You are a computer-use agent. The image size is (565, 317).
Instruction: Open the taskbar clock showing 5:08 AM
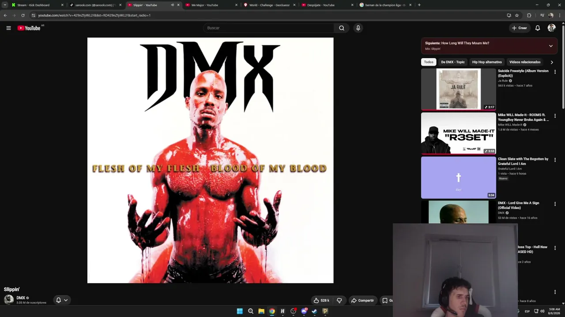coord(554,311)
